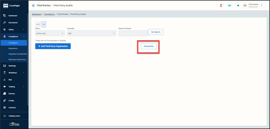The image size is (270, 129).
Task: Click the Devices sidebar icon
Action: [5, 94]
